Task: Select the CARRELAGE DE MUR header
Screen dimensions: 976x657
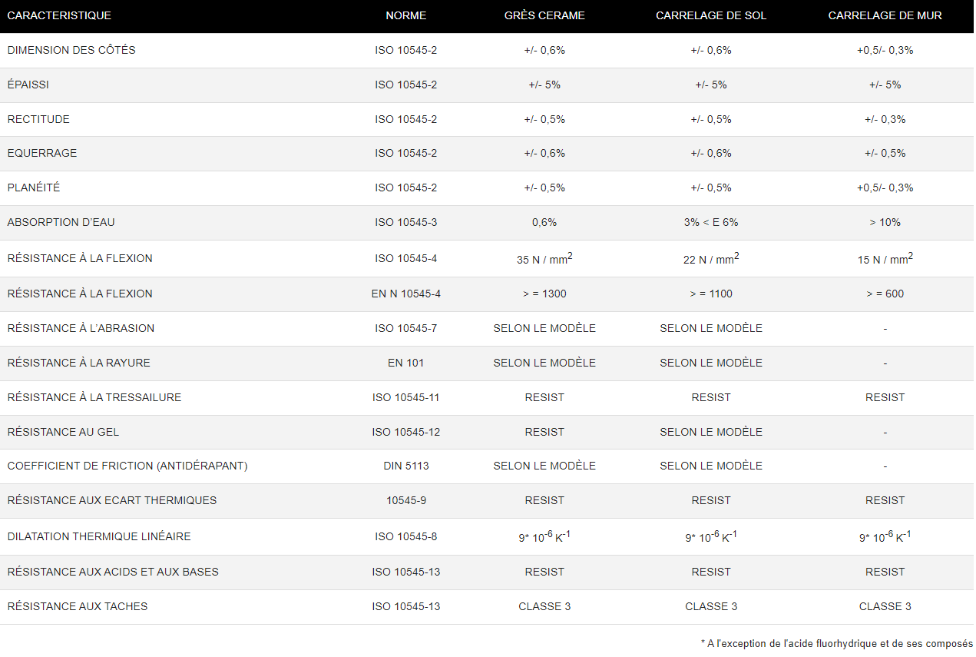Action: 885,15
